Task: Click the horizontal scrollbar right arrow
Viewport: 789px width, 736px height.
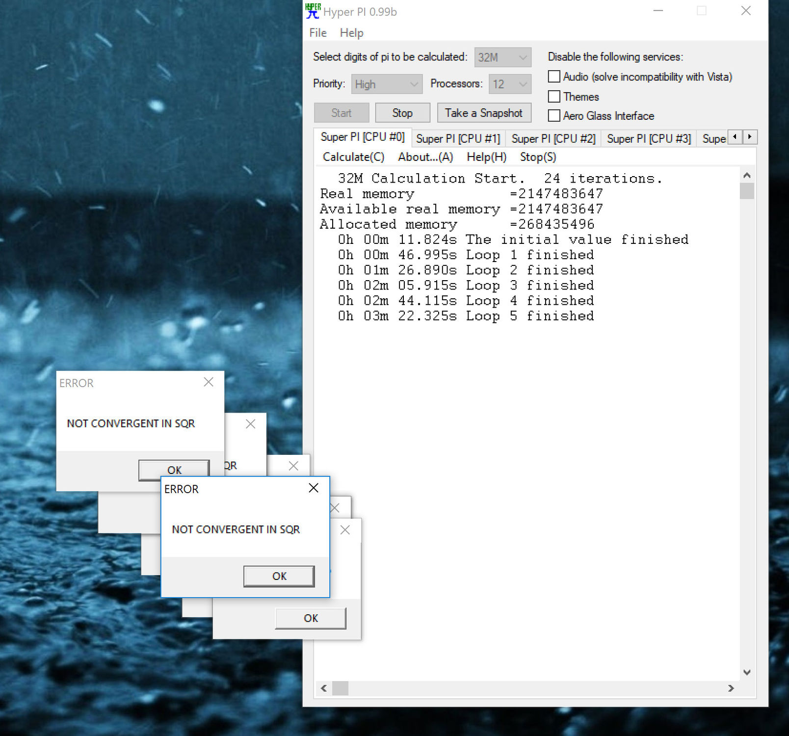Action: click(731, 688)
